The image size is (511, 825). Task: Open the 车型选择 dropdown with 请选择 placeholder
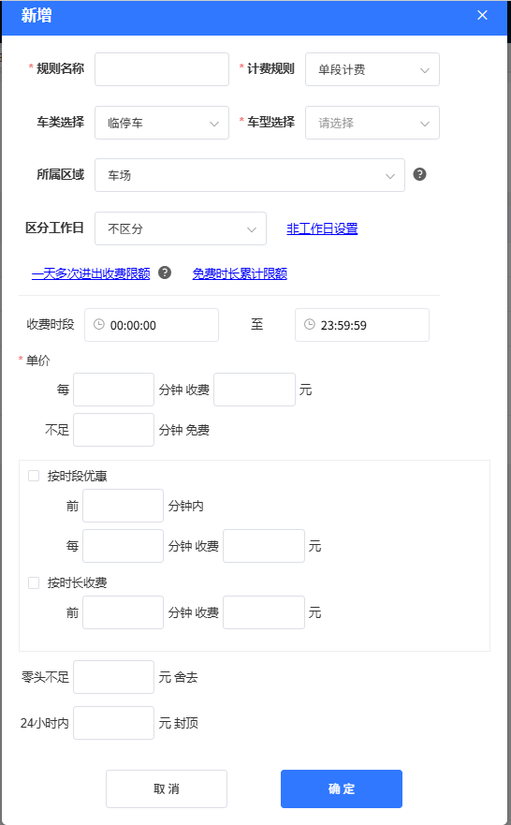pyautogui.click(x=372, y=123)
